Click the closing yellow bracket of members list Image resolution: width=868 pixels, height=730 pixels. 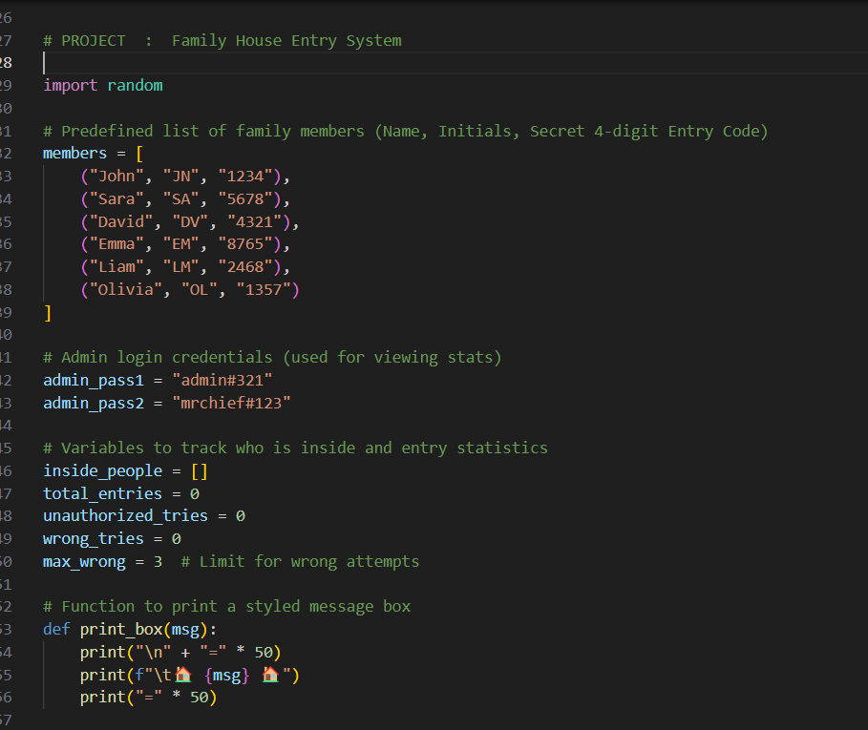tap(48, 312)
